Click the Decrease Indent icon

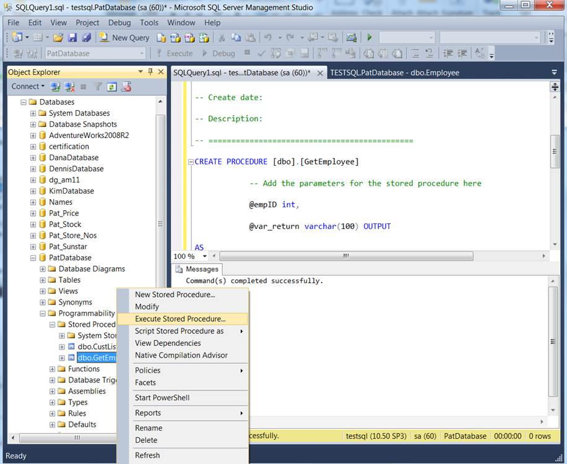(x=448, y=53)
